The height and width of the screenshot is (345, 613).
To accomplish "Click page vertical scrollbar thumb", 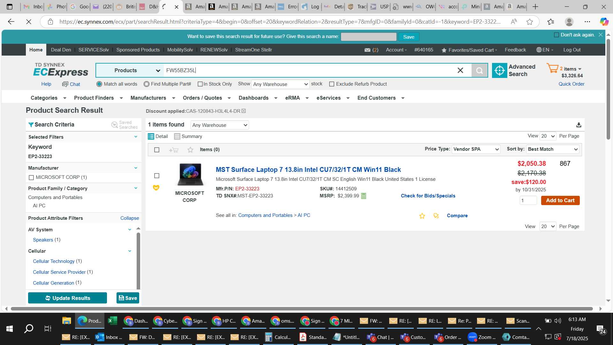I will (x=608, y=89).
